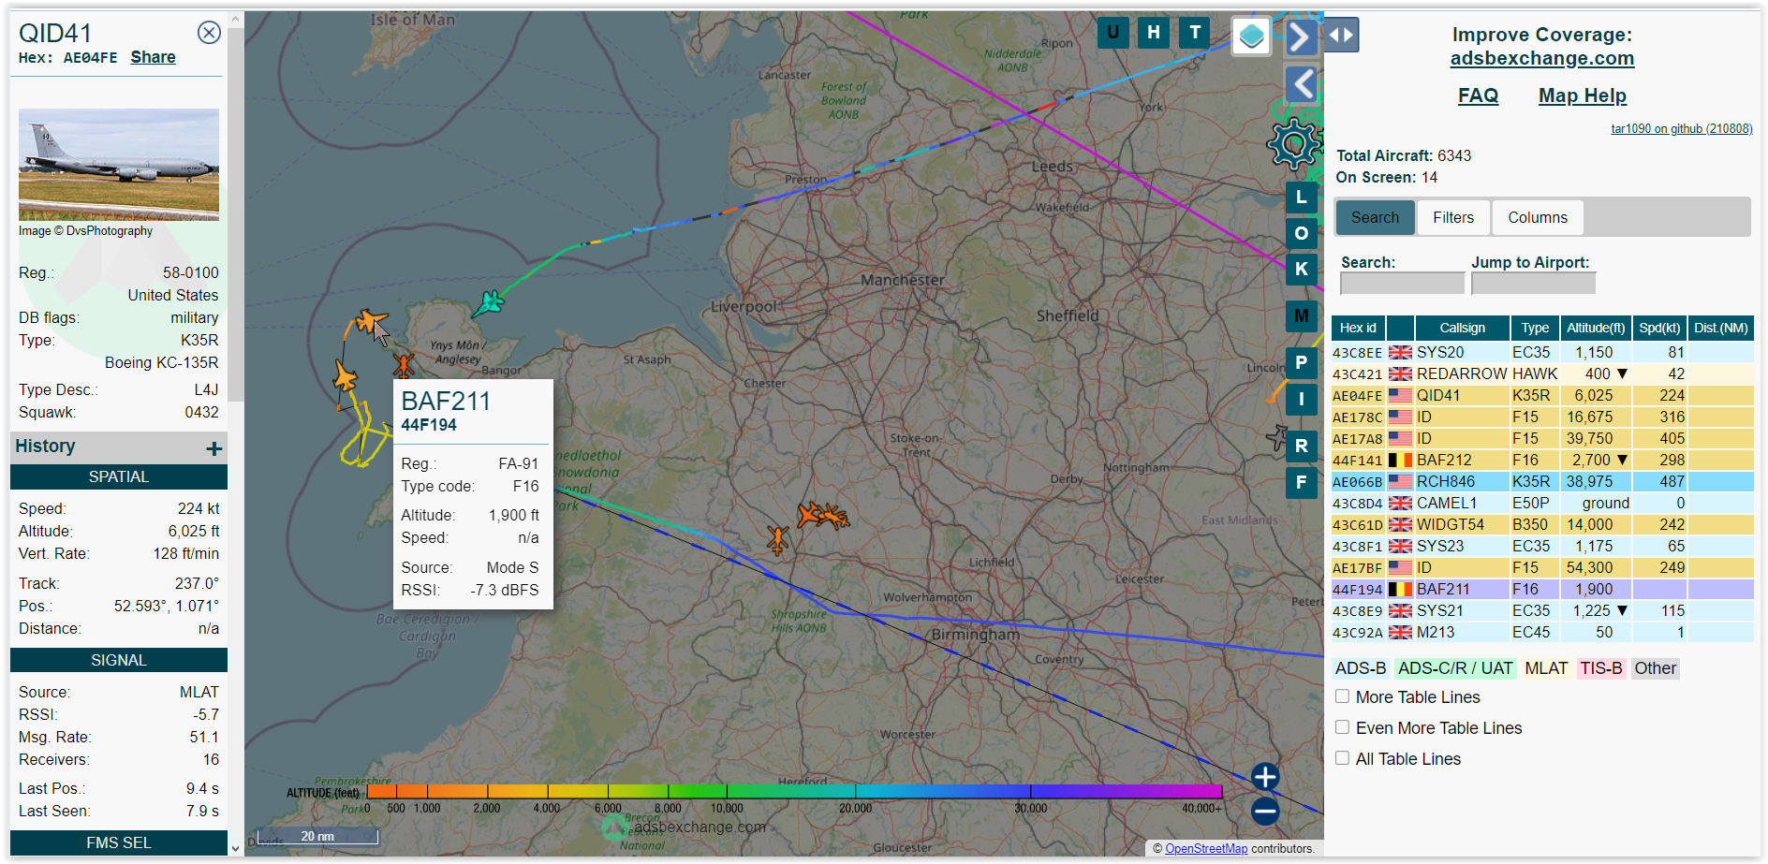The height and width of the screenshot is (864, 1768).
Task: Zoom in with the map plus button
Action: (1264, 776)
